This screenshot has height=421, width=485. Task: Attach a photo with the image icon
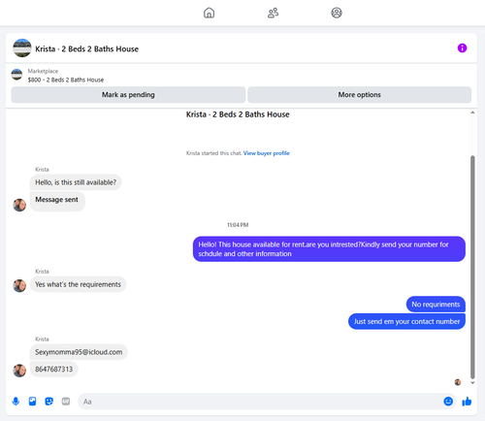click(32, 402)
